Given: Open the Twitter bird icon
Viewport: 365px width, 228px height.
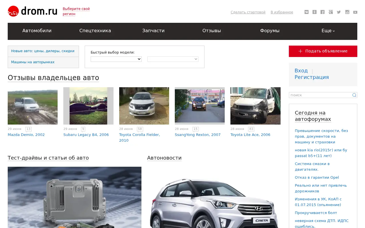Looking at the screenshot, I should pos(339,12).
